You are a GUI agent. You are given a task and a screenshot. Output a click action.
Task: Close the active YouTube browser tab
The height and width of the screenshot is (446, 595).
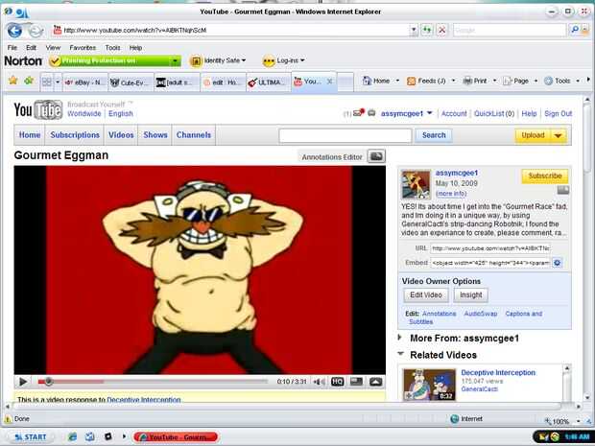tap(330, 82)
